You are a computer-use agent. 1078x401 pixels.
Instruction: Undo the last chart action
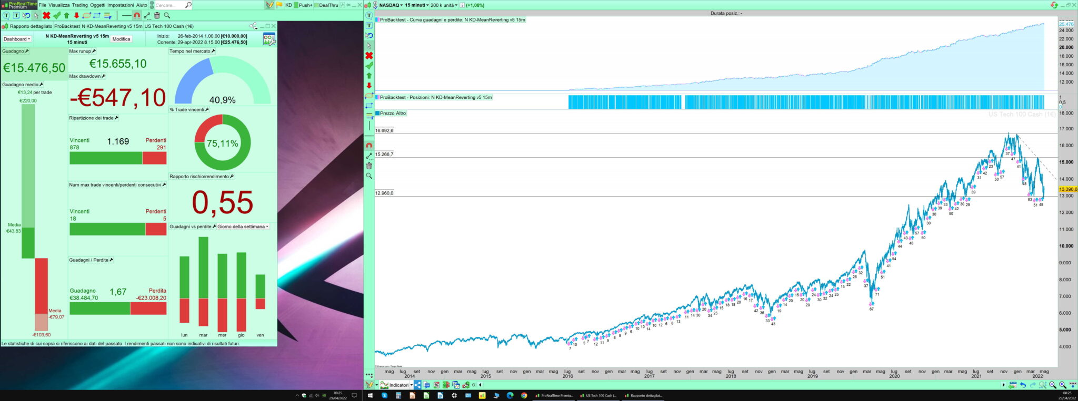1023,385
